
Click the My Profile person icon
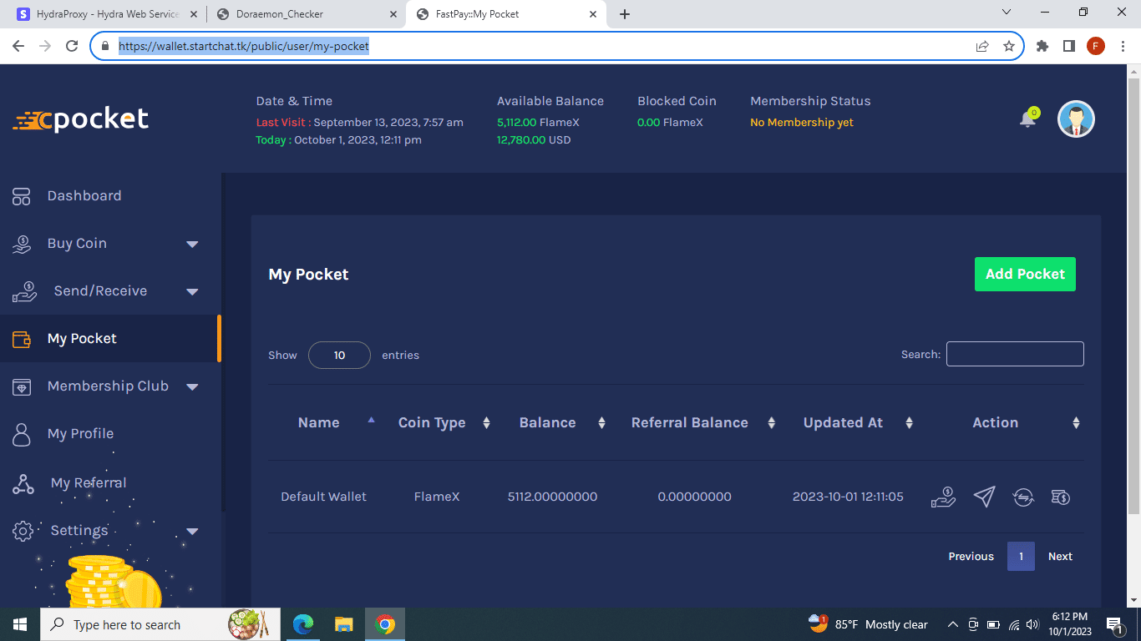(x=22, y=434)
